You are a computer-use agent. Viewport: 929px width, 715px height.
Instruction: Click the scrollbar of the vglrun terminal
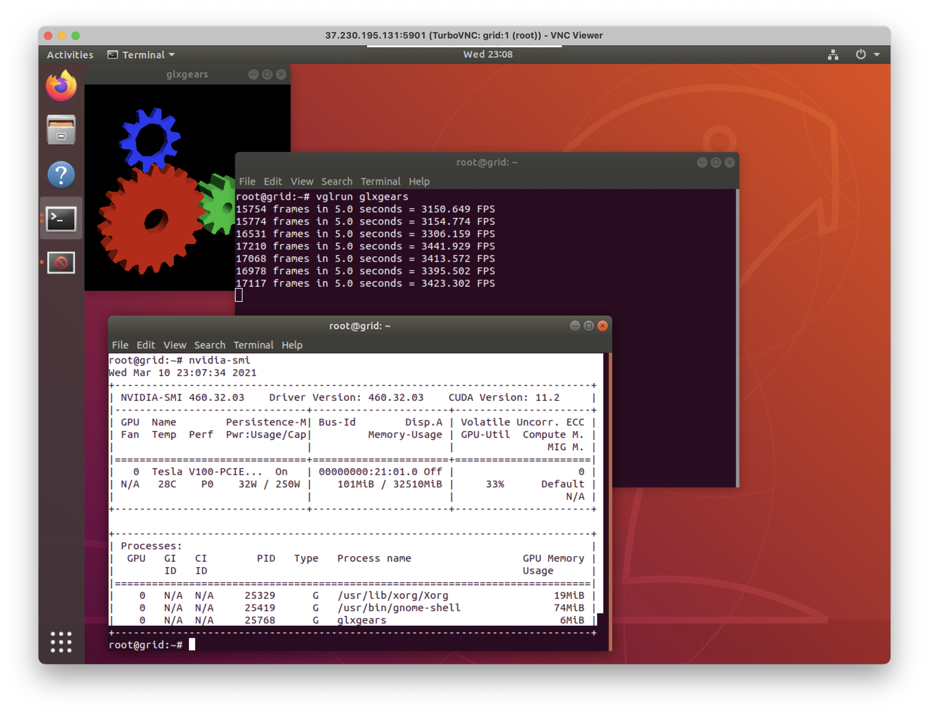click(737, 338)
